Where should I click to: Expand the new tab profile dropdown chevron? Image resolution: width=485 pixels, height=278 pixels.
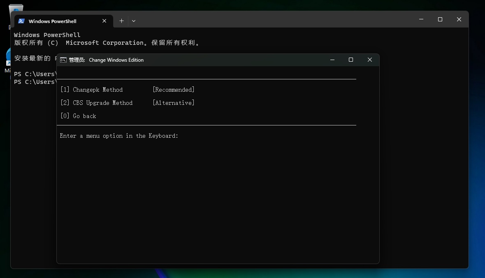(134, 21)
